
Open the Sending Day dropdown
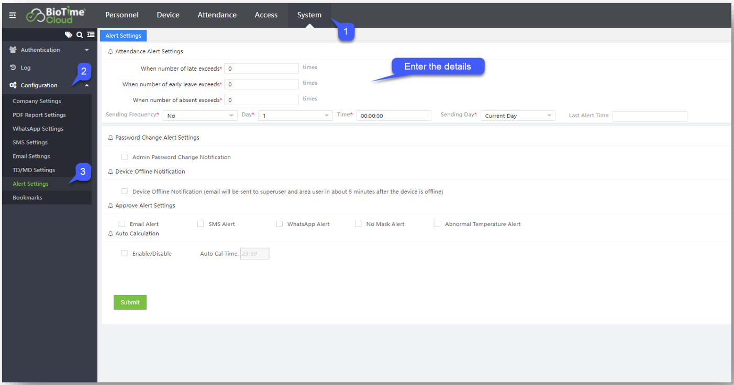point(517,116)
